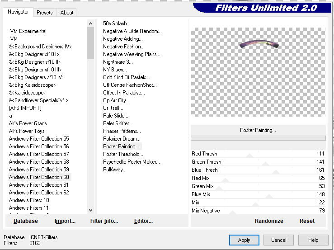Open the Database menu button
Viewport: 334px width, 250px height.
26,221
